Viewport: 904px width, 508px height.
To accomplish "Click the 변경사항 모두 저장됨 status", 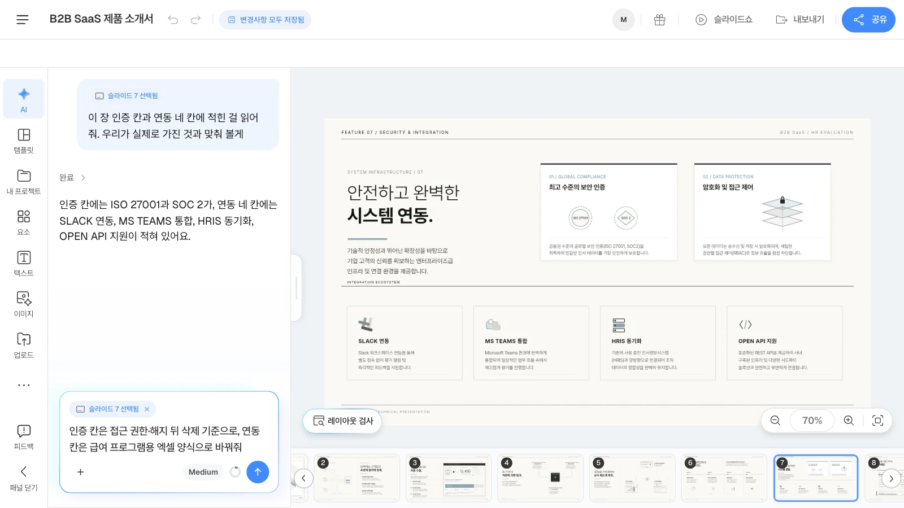I will (x=266, y=20).
